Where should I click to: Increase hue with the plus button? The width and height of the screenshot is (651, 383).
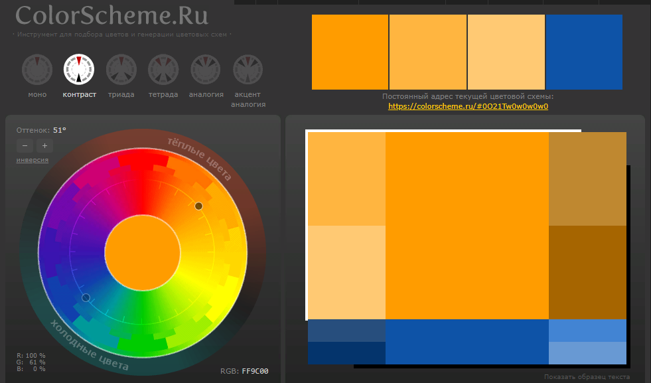(x=45, y=146)
